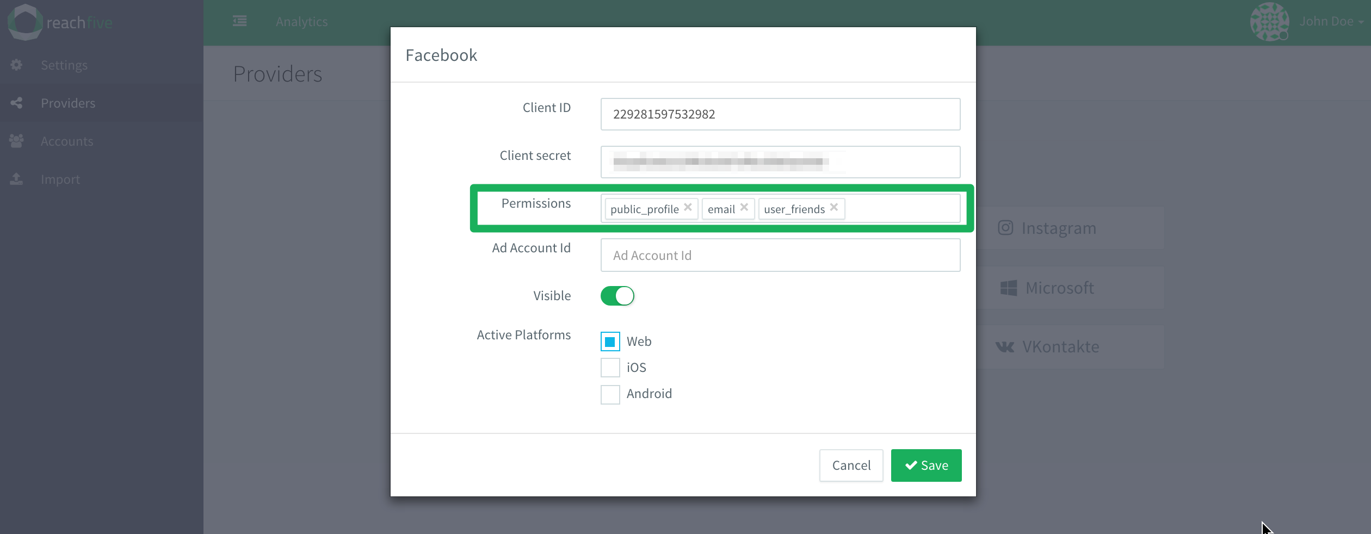1371x534 pixels.
Task: Click the Settings gear icon in the sidebar
Action: click(x=16, y=65)
